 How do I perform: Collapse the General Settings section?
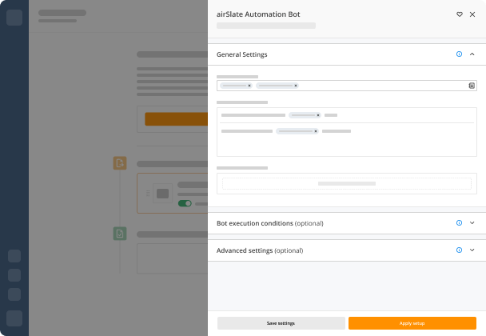coord(472,54)
